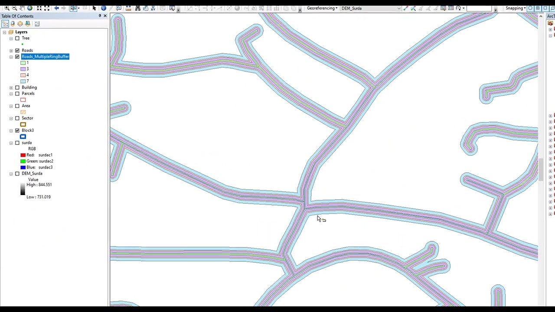Open the Go To XY tool
This screenshot has width=555, height=312.
click(153, 8)
